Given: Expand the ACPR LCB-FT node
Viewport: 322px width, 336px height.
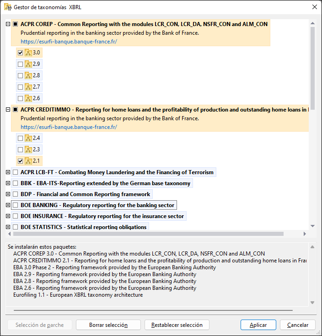Looking at the screenshot, I should pyautogui.click(x=8, y=172).
